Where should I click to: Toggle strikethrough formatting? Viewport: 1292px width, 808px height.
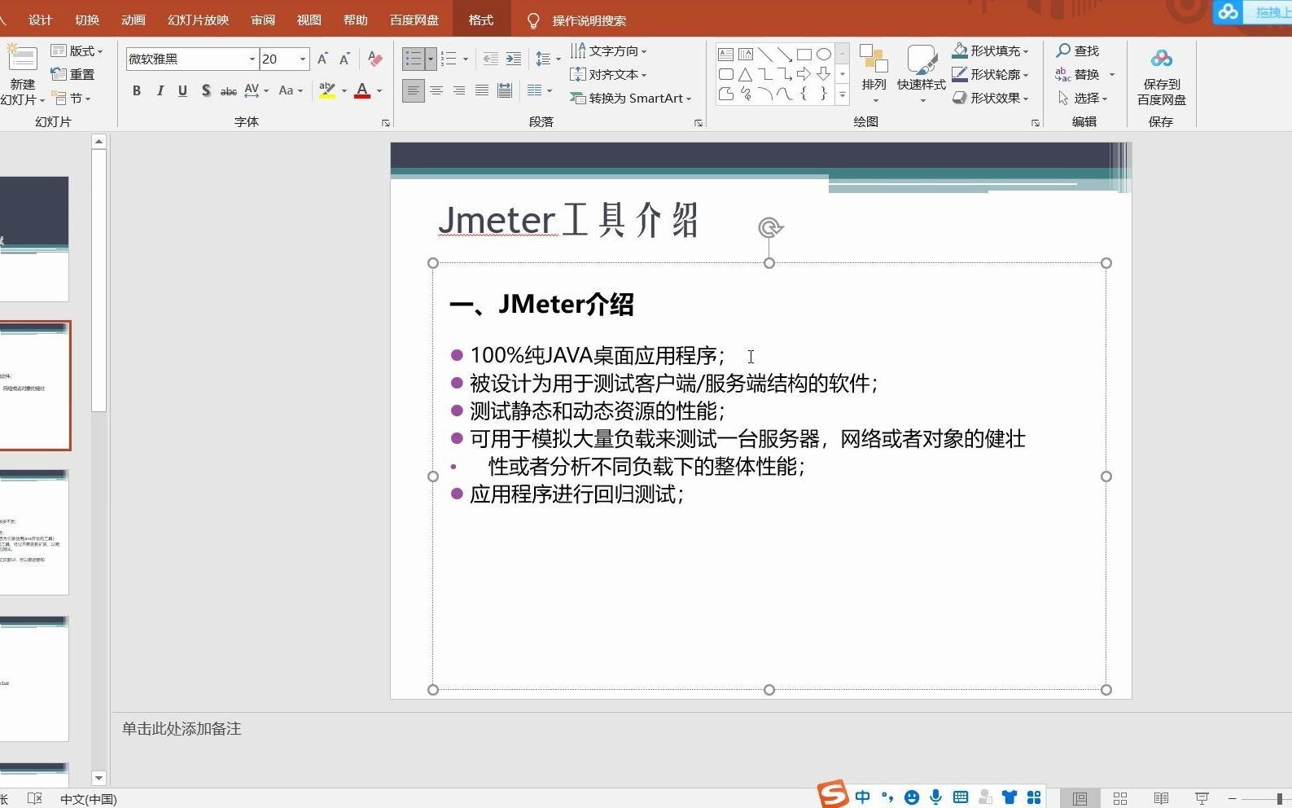[x=229, y=91]
